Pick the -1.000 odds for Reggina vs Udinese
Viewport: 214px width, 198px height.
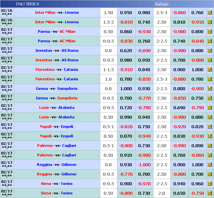(x=144, y=165)
